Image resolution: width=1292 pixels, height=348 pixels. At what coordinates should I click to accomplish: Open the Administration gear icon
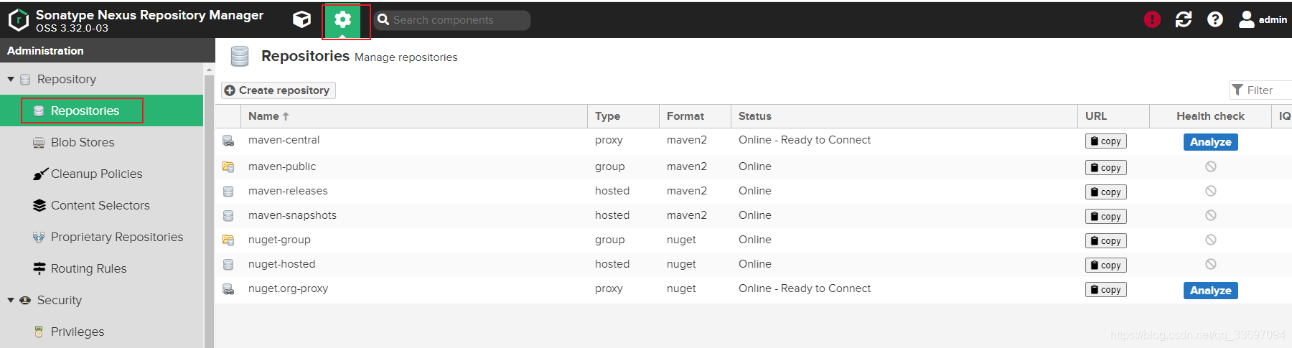pyautogui.click(x=343, y=20)
